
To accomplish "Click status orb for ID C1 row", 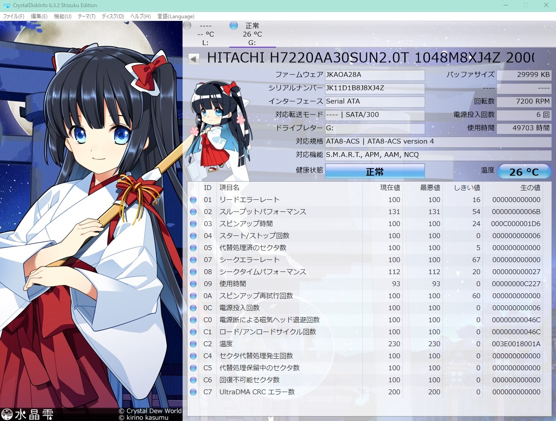I will tap(193, 332).
